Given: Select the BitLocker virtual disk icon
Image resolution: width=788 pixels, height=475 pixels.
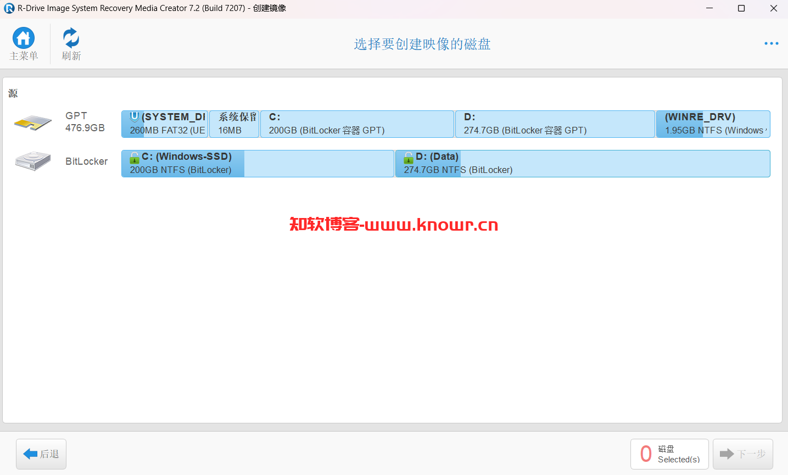Looking at the screenshot, I should [33, 161].
